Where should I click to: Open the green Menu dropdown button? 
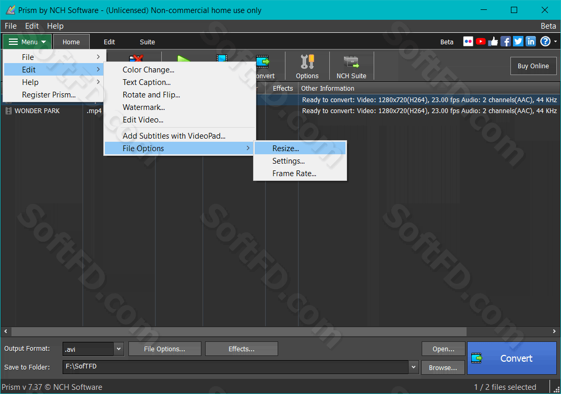click(x=27, y=42)
